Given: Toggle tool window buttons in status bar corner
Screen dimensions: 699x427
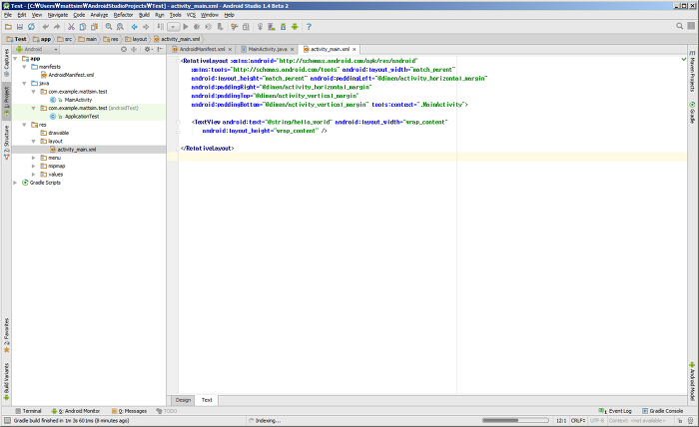Looking at the screenshot, I should (x=7, y=420).
